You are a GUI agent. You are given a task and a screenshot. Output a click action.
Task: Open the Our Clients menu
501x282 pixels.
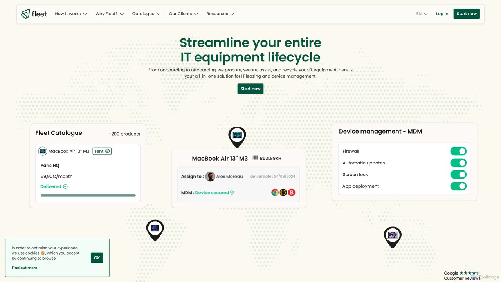click(x=184, y=14)
